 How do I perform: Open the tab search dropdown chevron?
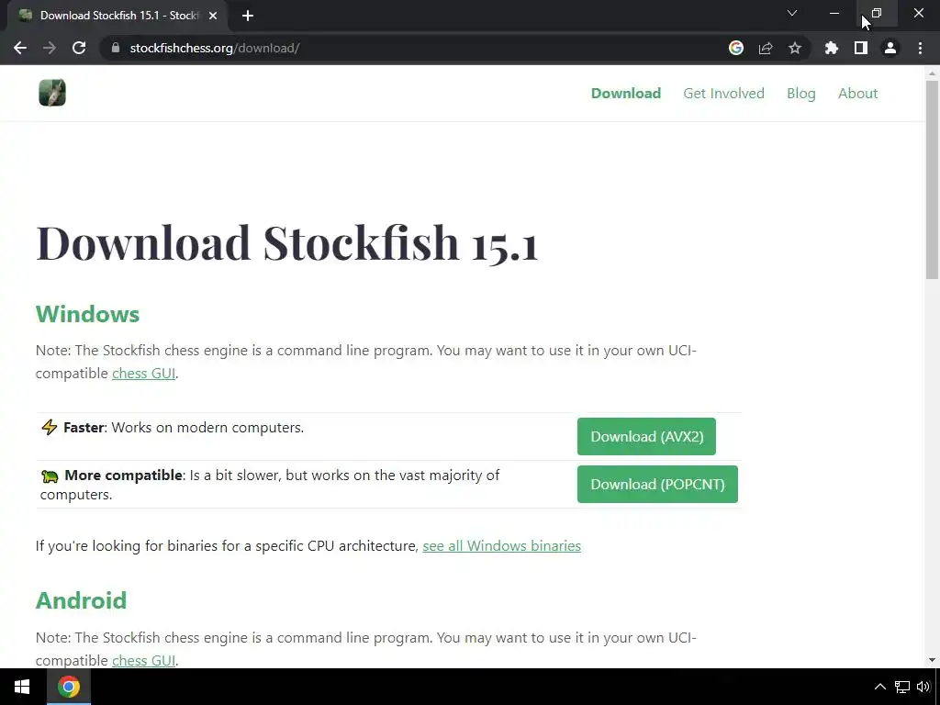click(792, 13)
